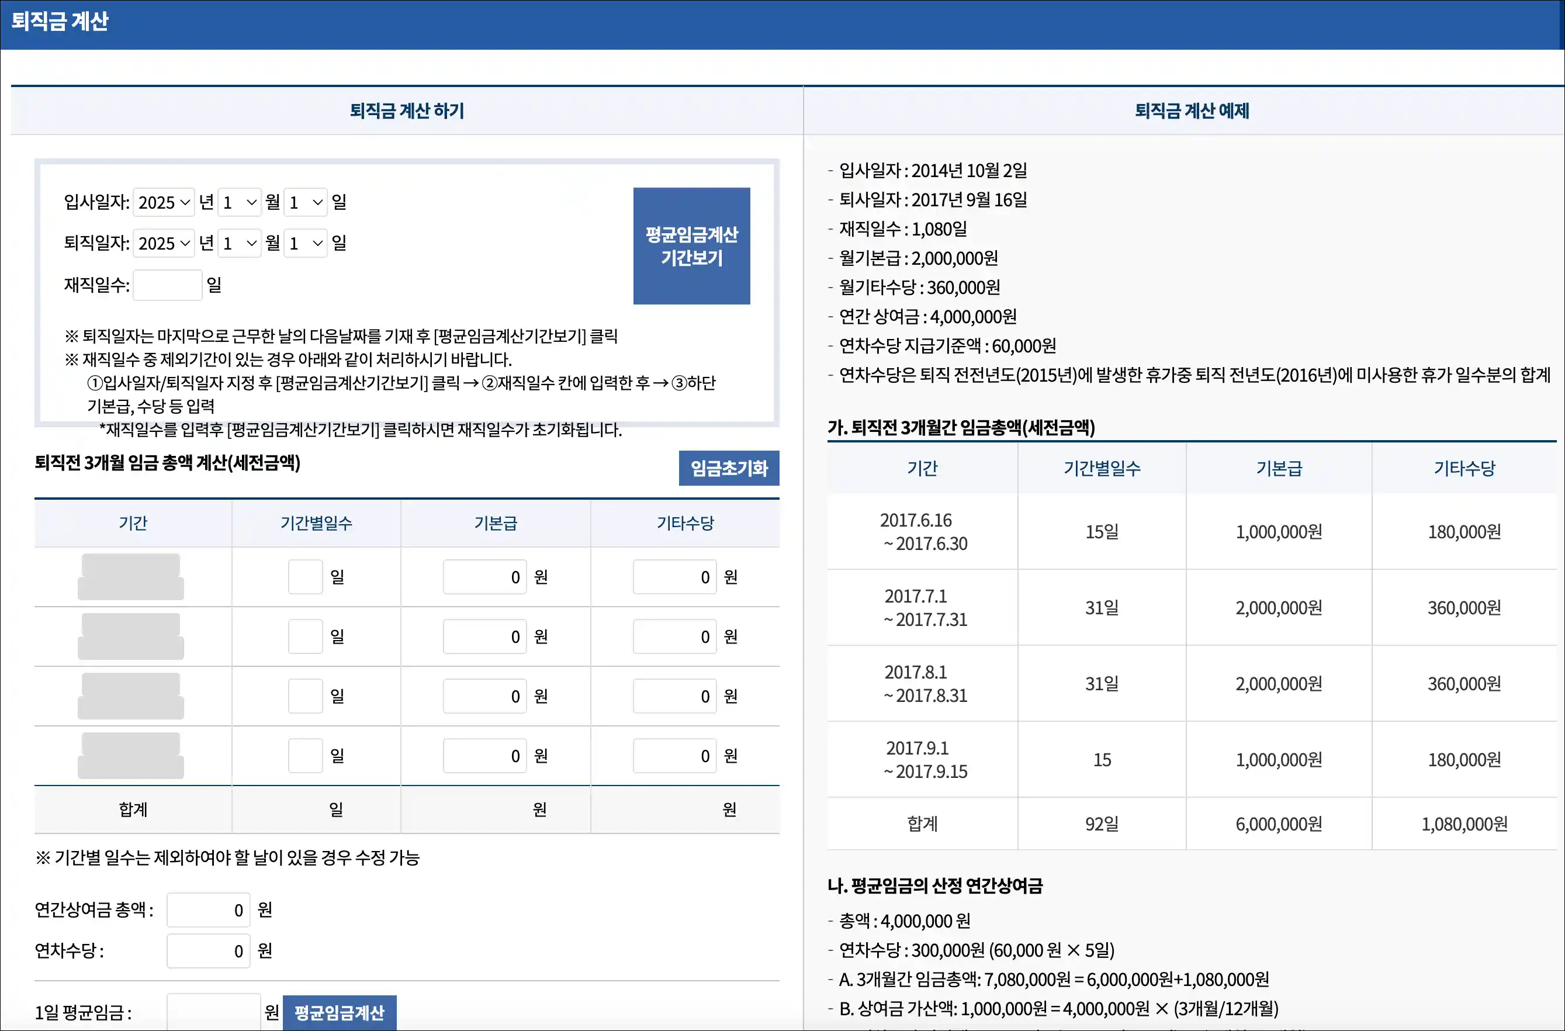The height and width of the screenshot is (1031, 1565).
Task: Click the left table 기간 column header
Action: (x=133, y=523)
